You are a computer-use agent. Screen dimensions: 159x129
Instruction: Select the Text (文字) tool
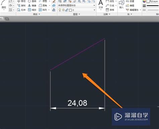pos(101,4)
